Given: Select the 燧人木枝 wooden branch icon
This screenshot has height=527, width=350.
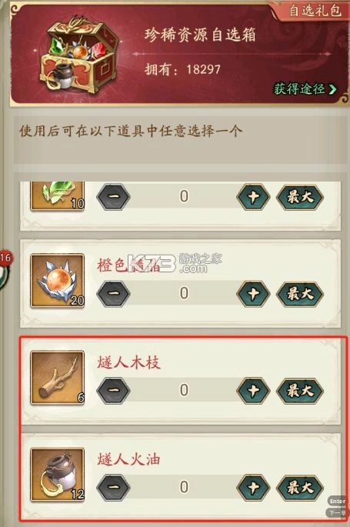Looking at the screenshot, I should point(58,378).
